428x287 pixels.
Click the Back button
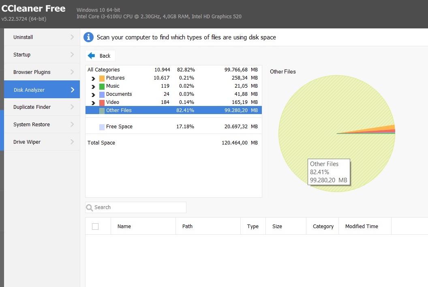[100, 56]
